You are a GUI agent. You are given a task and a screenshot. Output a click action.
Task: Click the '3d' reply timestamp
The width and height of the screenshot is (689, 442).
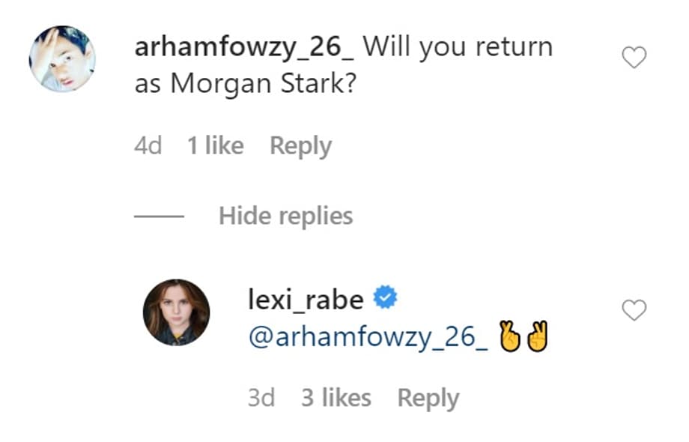261,399
